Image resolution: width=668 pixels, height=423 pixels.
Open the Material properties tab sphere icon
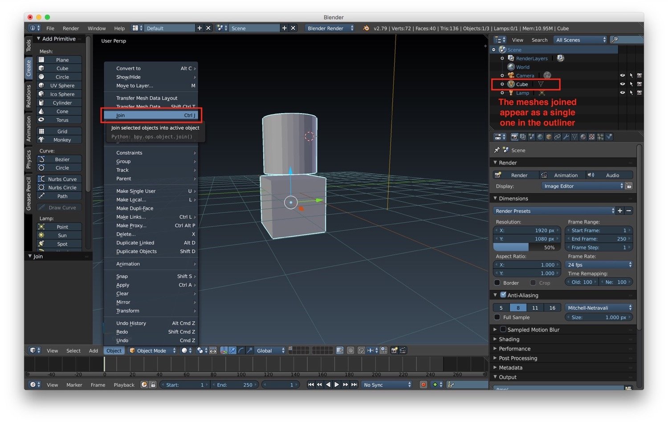coord(583,137)
